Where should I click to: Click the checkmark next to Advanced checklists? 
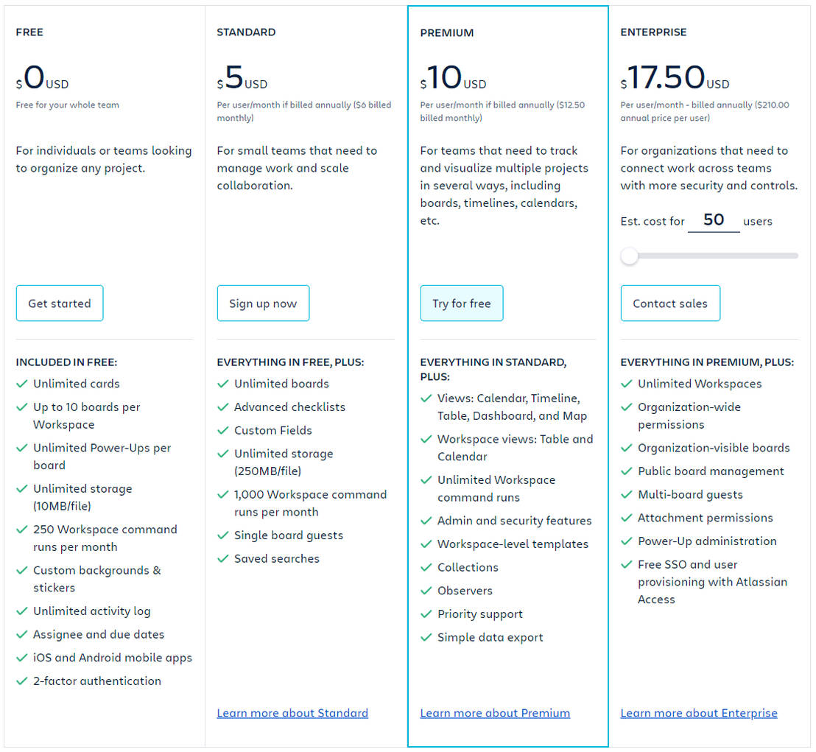click(223, 407)
